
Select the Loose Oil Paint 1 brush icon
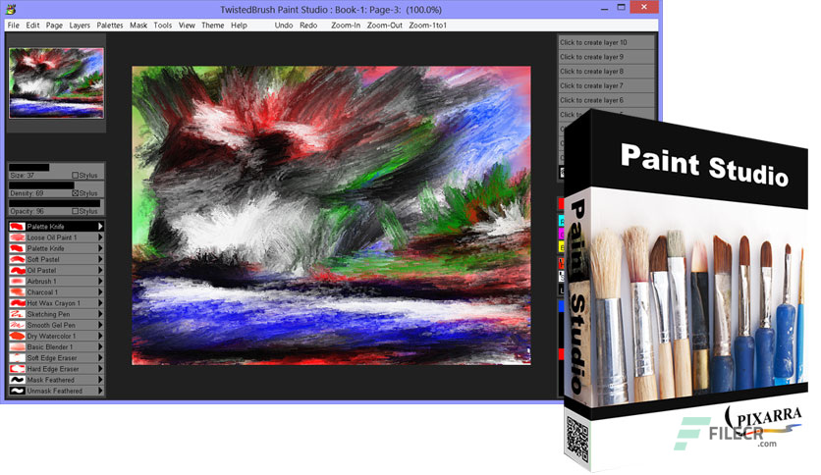click(x=18, y=237)
